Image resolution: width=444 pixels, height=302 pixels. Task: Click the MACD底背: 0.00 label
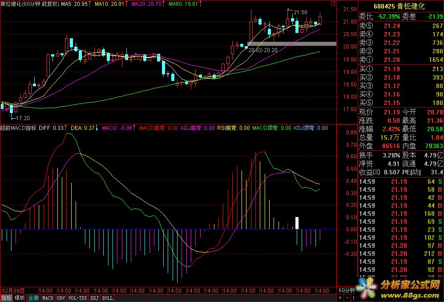coord(158,128)
